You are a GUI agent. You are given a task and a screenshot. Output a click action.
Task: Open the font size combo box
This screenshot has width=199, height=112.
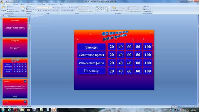coord(50,8)
